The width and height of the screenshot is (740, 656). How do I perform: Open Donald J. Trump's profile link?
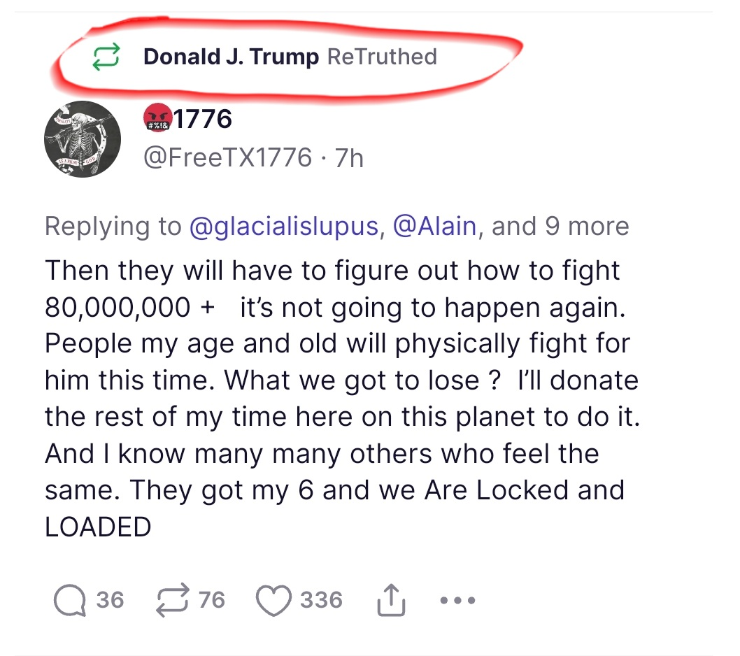pyautogui.click(x=231, y=57)
